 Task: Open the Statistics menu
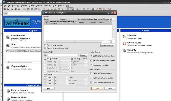[39, 6]
